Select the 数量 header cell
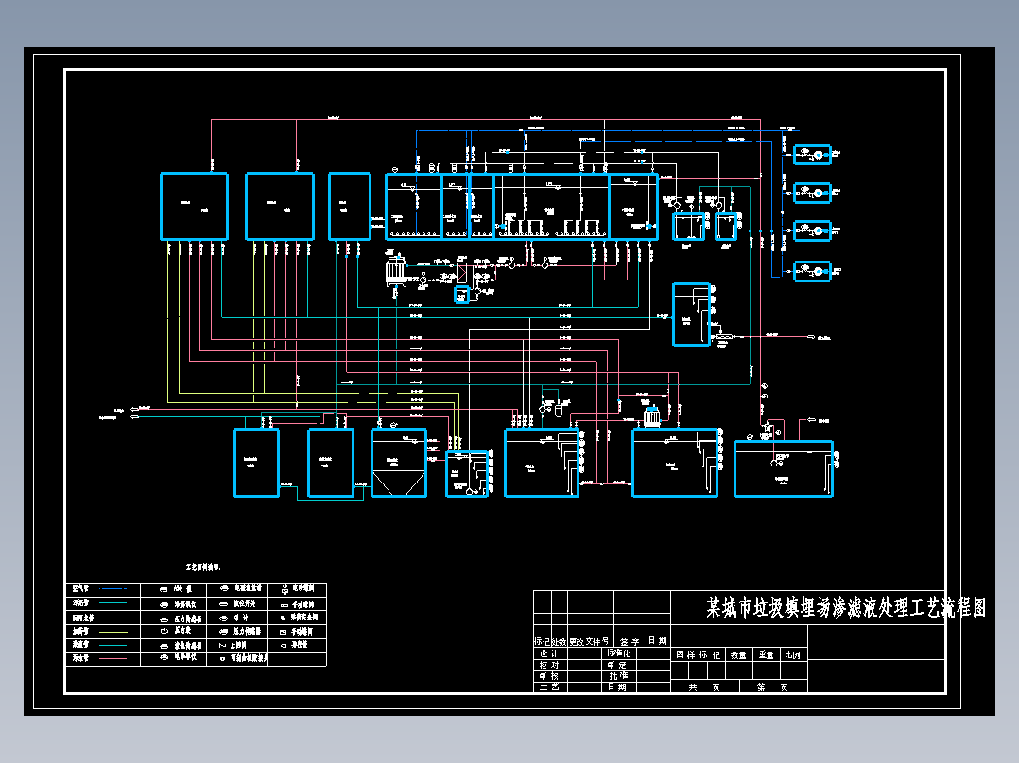Image resolution: width=1019 pixels, height=763 pixels. (738, 654)
